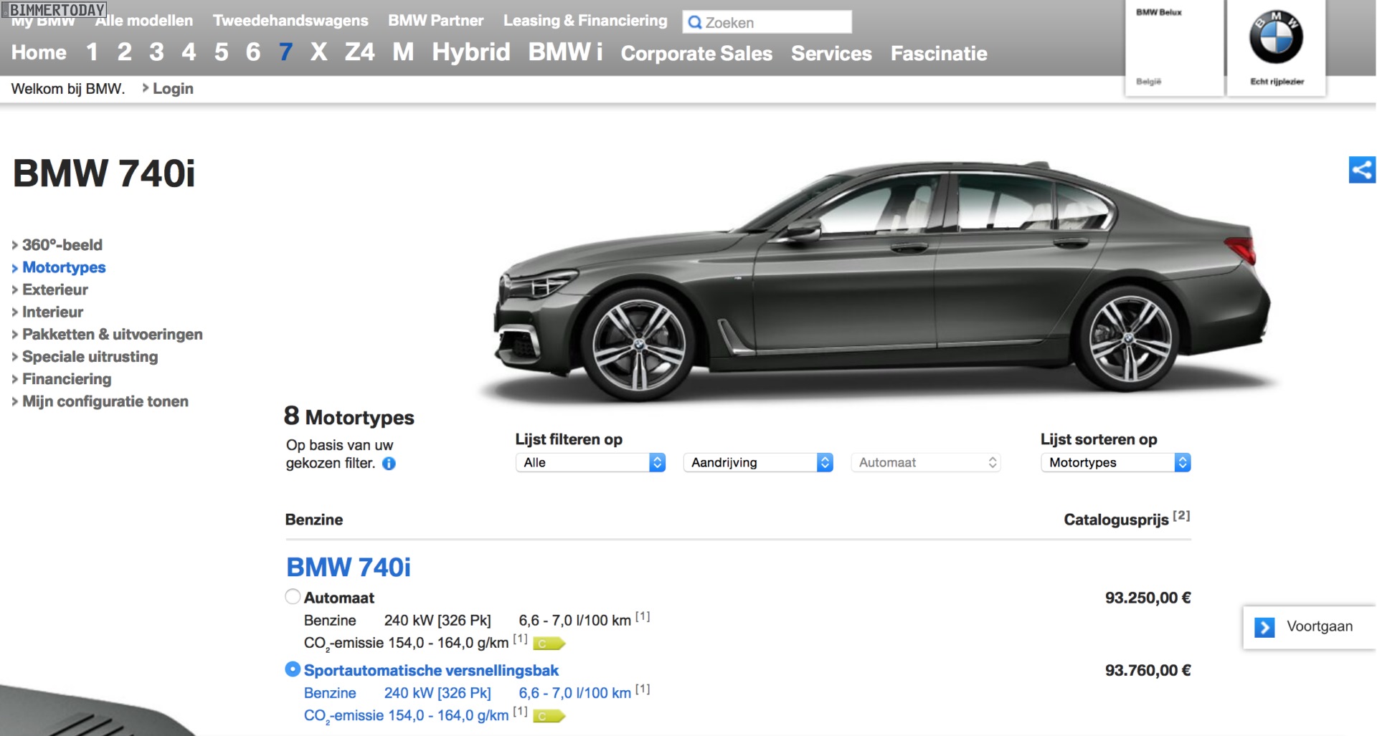Click the blue share icon

tap(1361, 170)
